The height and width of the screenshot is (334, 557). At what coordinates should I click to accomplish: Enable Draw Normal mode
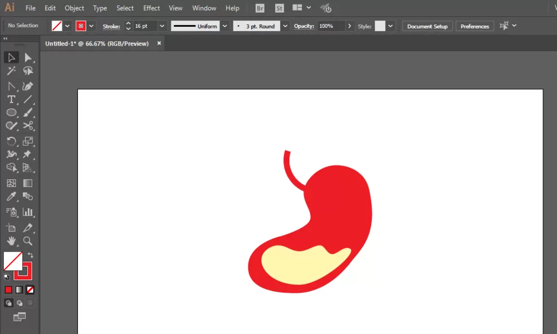point(8,303)
